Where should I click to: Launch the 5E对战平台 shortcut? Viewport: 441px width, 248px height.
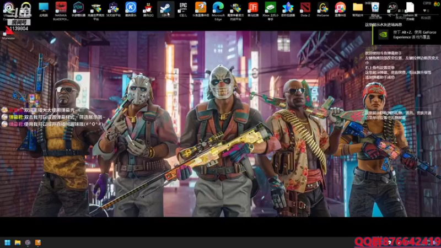point(114,9)
